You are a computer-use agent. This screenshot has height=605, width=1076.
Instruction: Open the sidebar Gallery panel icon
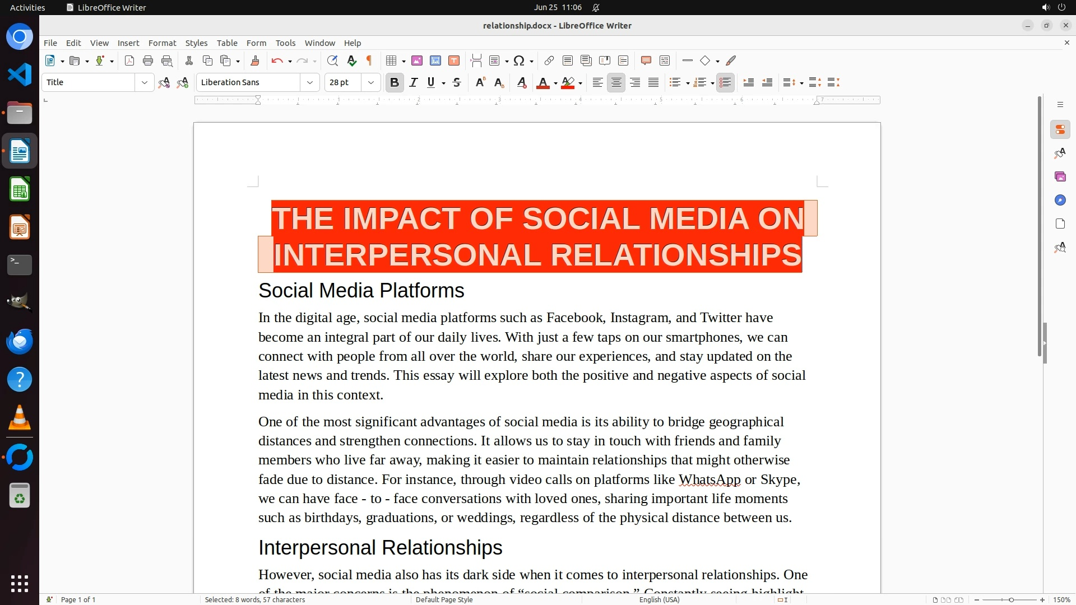coord(1060,176)
